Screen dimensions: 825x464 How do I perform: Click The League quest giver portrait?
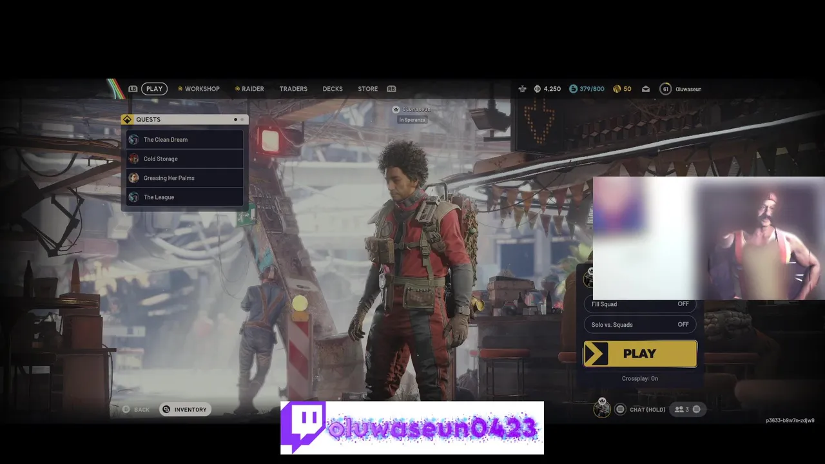click(x=133, y=197)
